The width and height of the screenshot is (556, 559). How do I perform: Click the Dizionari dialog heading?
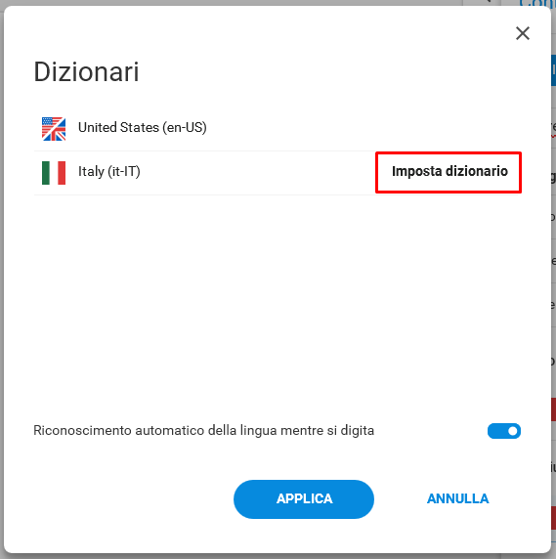click(86, 71)
